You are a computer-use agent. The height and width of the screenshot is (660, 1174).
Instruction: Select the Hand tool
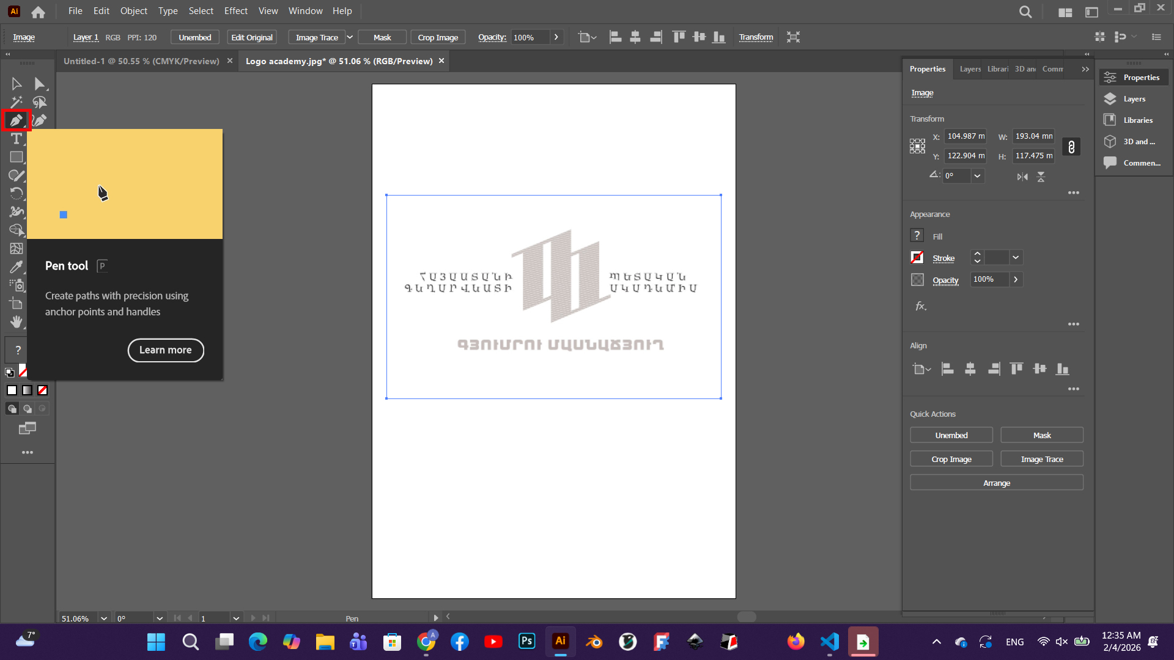pos(16,322)
